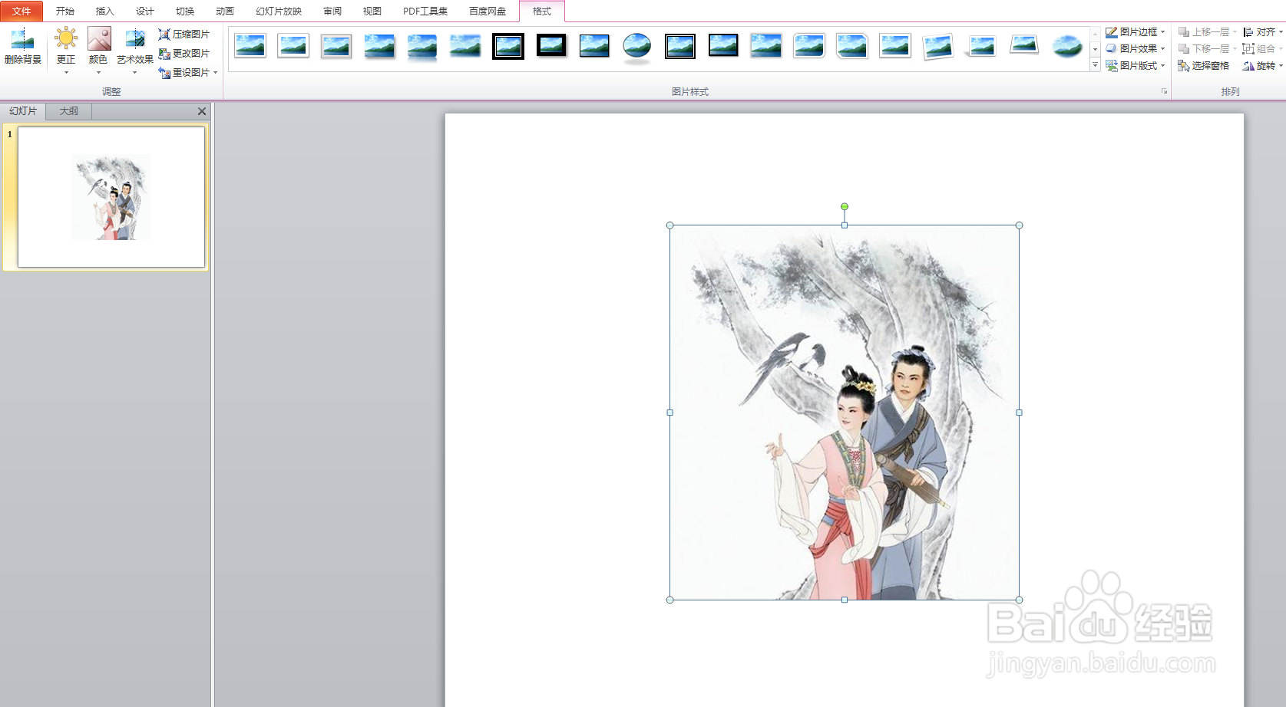This screenshot has width=1286, height=707.
Task: Apply the twelfth style with simple black frame
Action: [723, 46]
